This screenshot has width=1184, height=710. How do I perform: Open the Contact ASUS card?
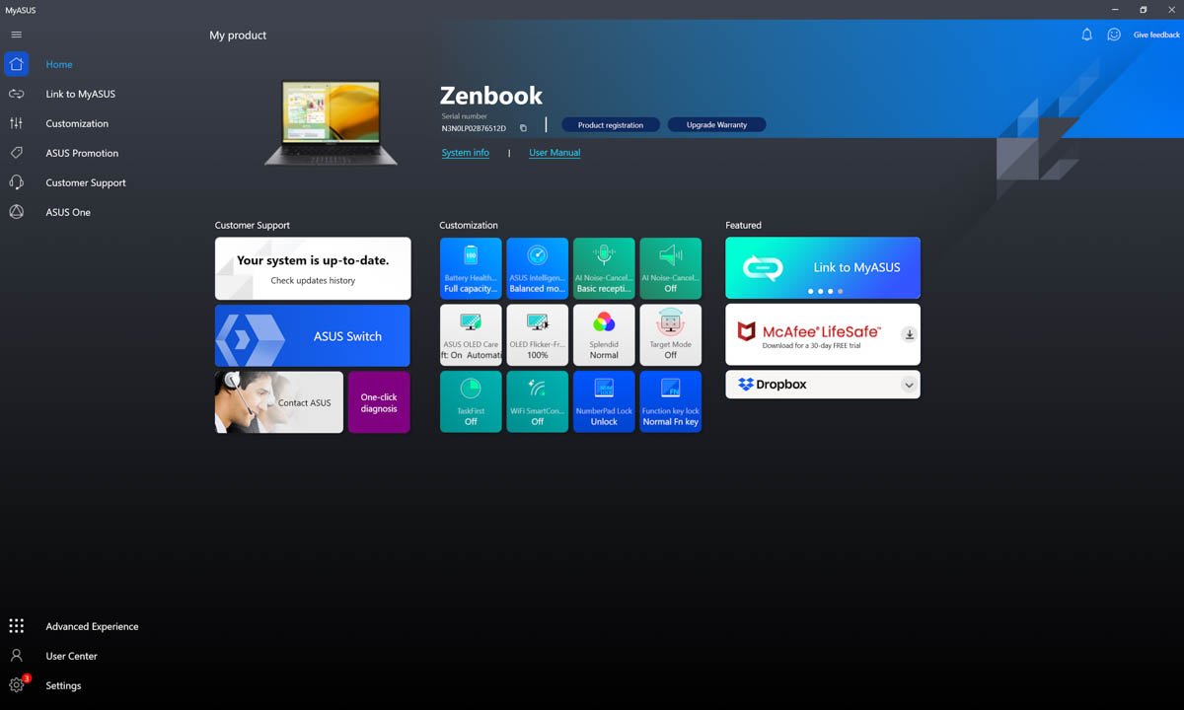pos(279,402)
